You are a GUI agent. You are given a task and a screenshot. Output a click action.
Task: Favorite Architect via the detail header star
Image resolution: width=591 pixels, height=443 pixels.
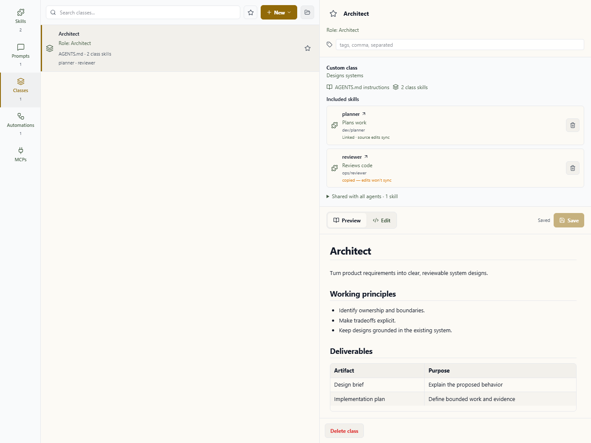333,14
